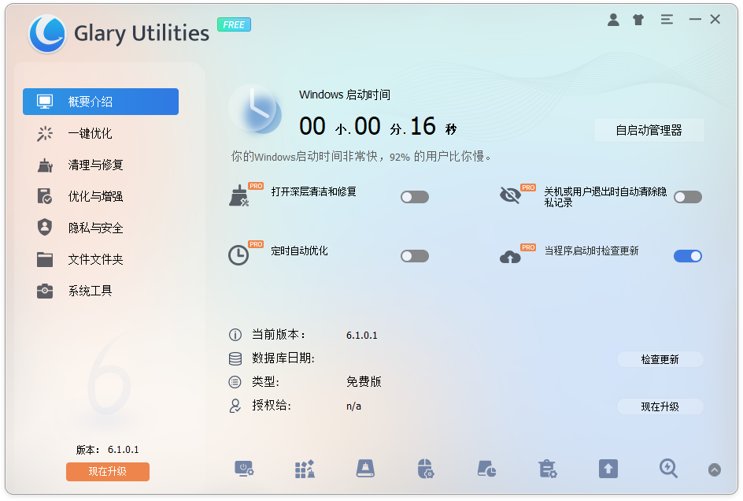The width and height of the screenshot is (743, 501).
Task: Click the FREE edition badge
Action: pos(234,24)
